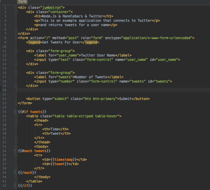The height and width of the screenshot is (190, 210).
Task: Fold the {{#if tweets}} block
Action: pyautogui.click(x=16, y=112)
